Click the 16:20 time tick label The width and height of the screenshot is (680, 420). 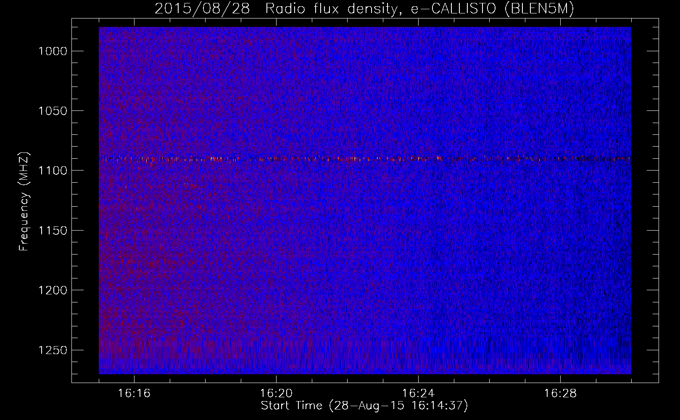pos(276,394)
